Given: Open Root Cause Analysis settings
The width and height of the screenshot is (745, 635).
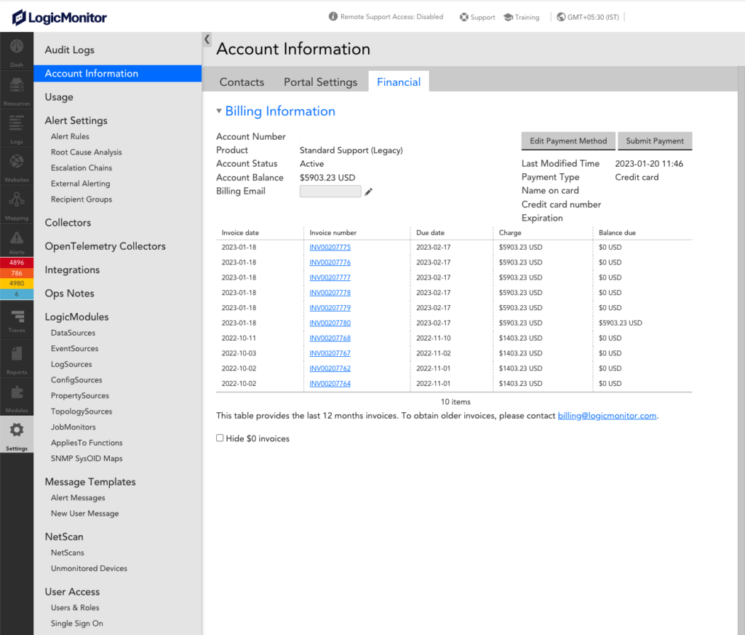Looking at the screenshot, I should pos(86,152).
